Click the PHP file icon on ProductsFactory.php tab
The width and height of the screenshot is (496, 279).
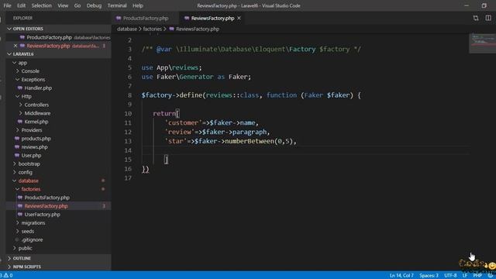(119, 19)
